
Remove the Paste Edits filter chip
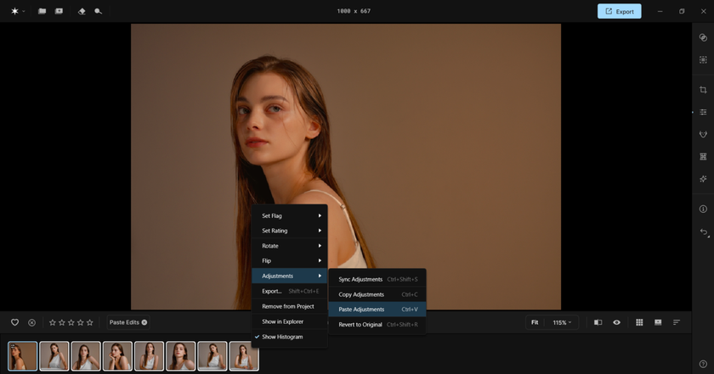click(144, 322)
